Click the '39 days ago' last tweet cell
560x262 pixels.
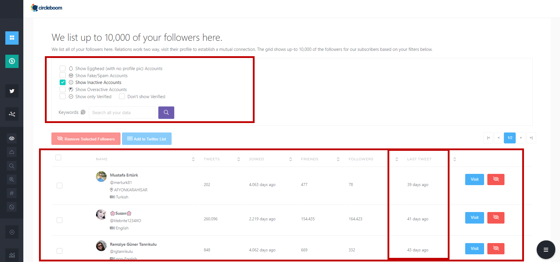point(418,185)
